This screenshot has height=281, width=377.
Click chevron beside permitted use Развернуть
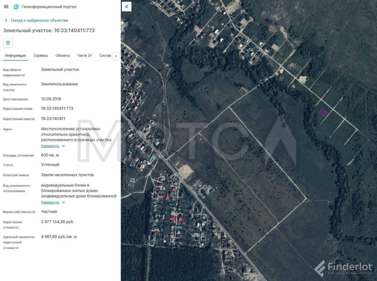[x=63, y=203]
